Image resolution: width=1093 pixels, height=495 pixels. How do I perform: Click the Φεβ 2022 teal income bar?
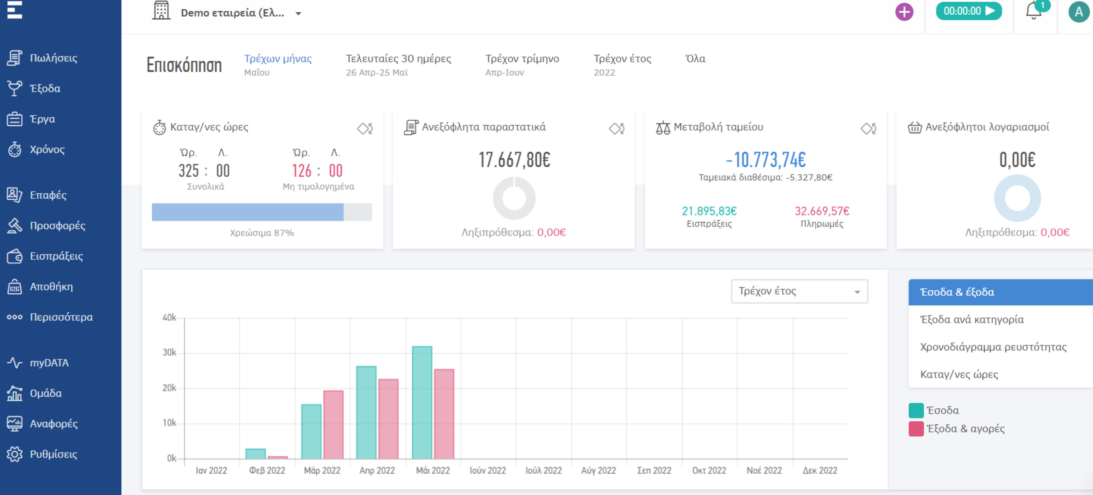pyautogui.click(x=255, y=454)
